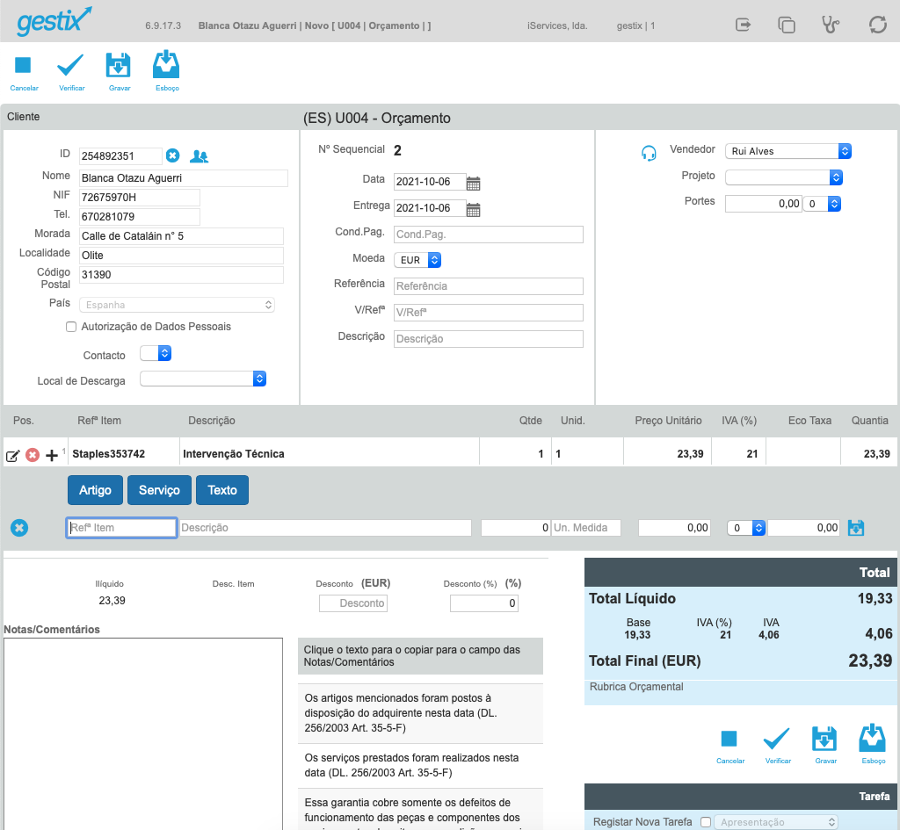Copy the 'artigos mencionados' note text
The height and width of the screenshot is (830, 900).
coord(420,713)
